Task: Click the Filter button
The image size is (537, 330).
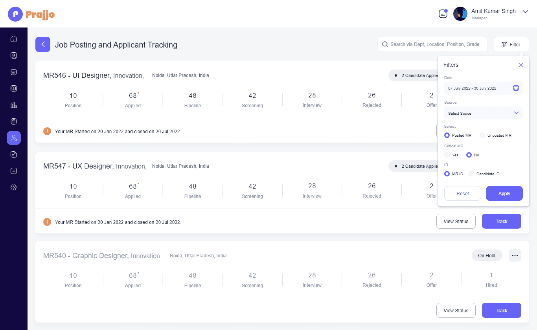Action: (x=511, y=44)
